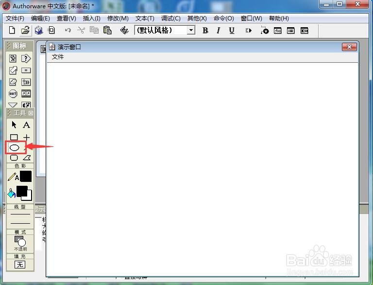Image resolution: width=373 pixels, height=285 pixels.
Task: Choose the polygon drawing tool
Action: [x=27, y=158]
